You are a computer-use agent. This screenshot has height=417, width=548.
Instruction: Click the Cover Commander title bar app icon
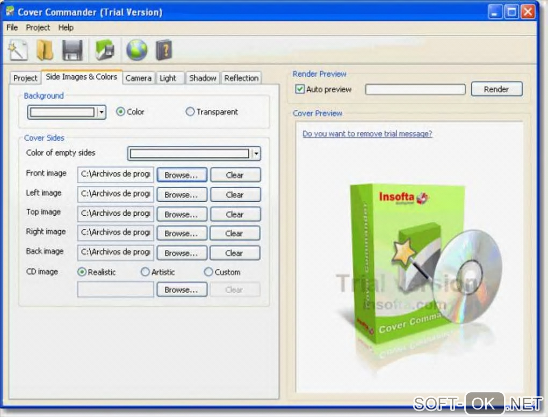click(x=10, y=12)
